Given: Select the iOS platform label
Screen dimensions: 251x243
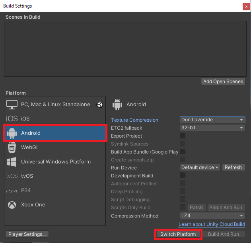Looking at the screenshot, I should click(25, 119).
